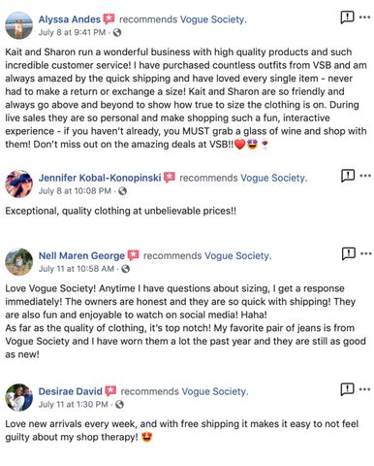374x466 pixels.
Task: Click Alyssa Andes' profile picture
Action: coord(18,25)
